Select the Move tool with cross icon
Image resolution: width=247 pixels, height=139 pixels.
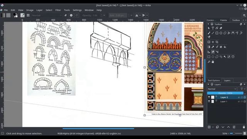pyautogui.click(x=213, y=42)
